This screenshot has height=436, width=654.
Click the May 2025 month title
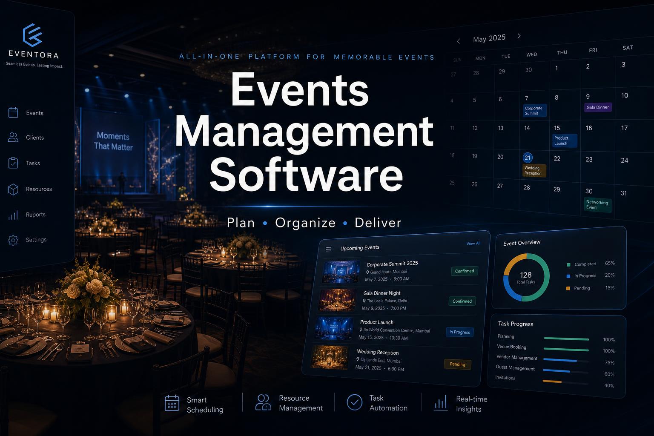(x=489, y=38)
